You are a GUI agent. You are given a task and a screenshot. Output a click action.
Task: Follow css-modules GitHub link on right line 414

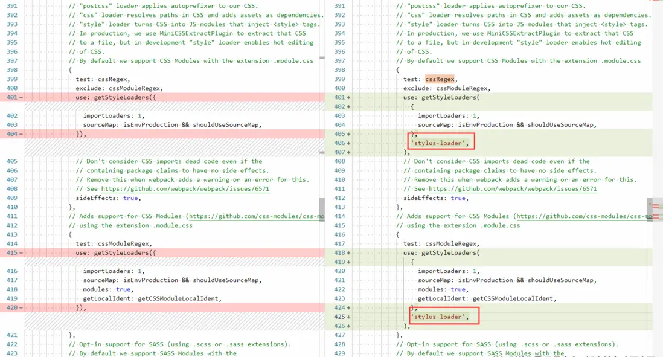point(585,216)
